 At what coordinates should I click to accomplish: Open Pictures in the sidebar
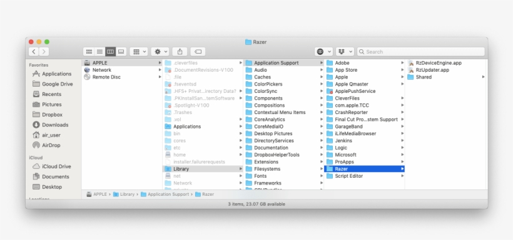(x=47, y=104)
